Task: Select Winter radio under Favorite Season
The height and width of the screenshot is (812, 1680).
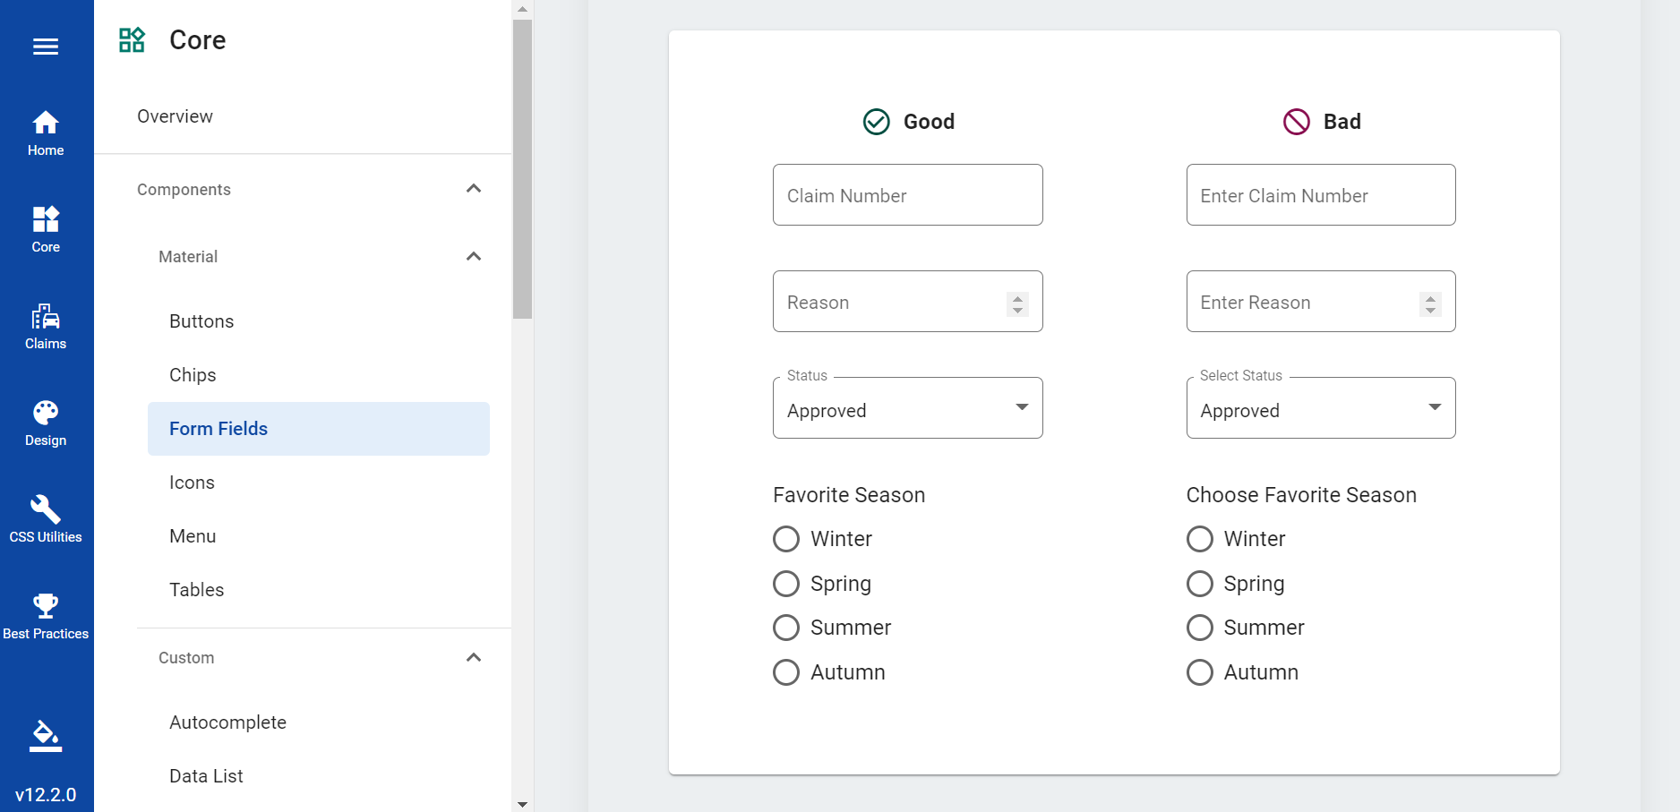Action: coord(786,539)
